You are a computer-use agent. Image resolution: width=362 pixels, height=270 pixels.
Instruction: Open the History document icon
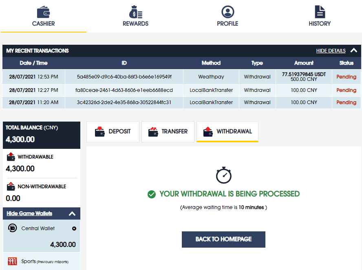tap(320, 12)
